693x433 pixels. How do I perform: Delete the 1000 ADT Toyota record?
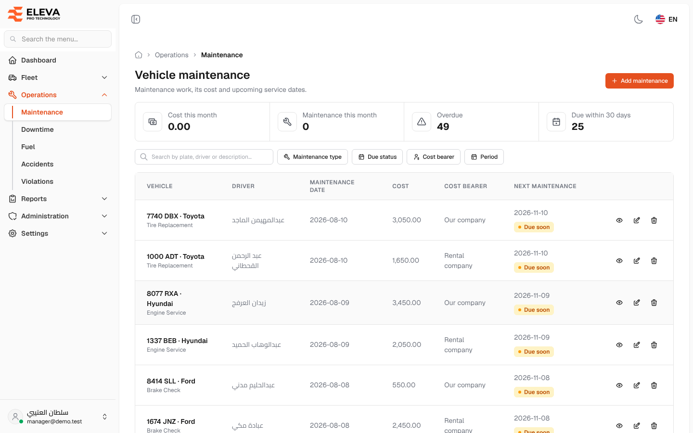point(654,261)
